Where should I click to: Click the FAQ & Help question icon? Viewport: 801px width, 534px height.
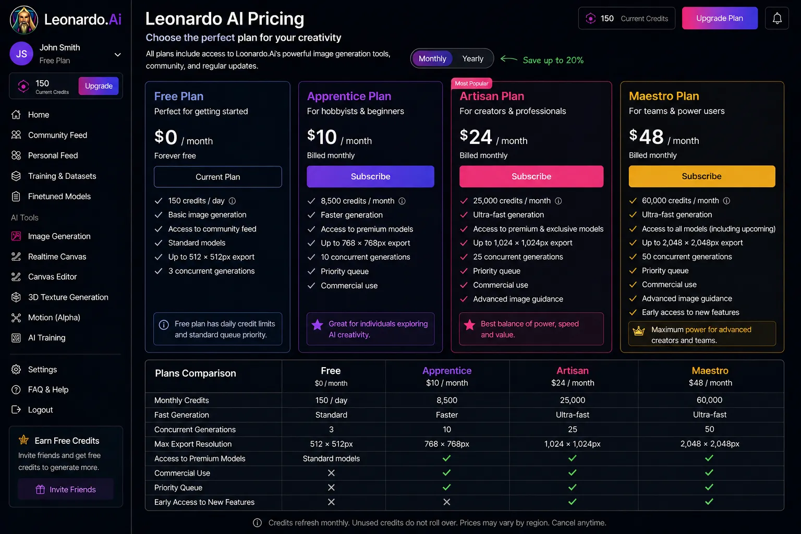click(16, 390)
